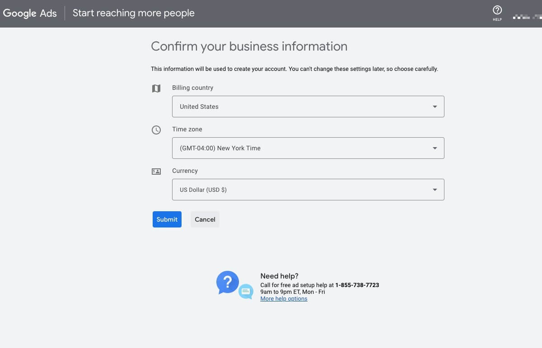
Task: Click the clock icon beside Time zone
Action: pyautogui.click(x=156, y=130)
